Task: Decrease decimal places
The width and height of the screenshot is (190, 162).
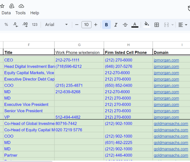Action: (15, 25)
